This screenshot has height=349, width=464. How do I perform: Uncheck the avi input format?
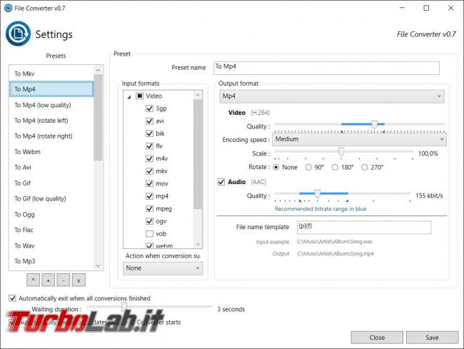coord(149,121)
